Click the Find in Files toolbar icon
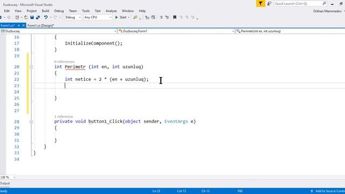Image resolution: width=345 pixels, height=194 pixels. pos(135,17)
